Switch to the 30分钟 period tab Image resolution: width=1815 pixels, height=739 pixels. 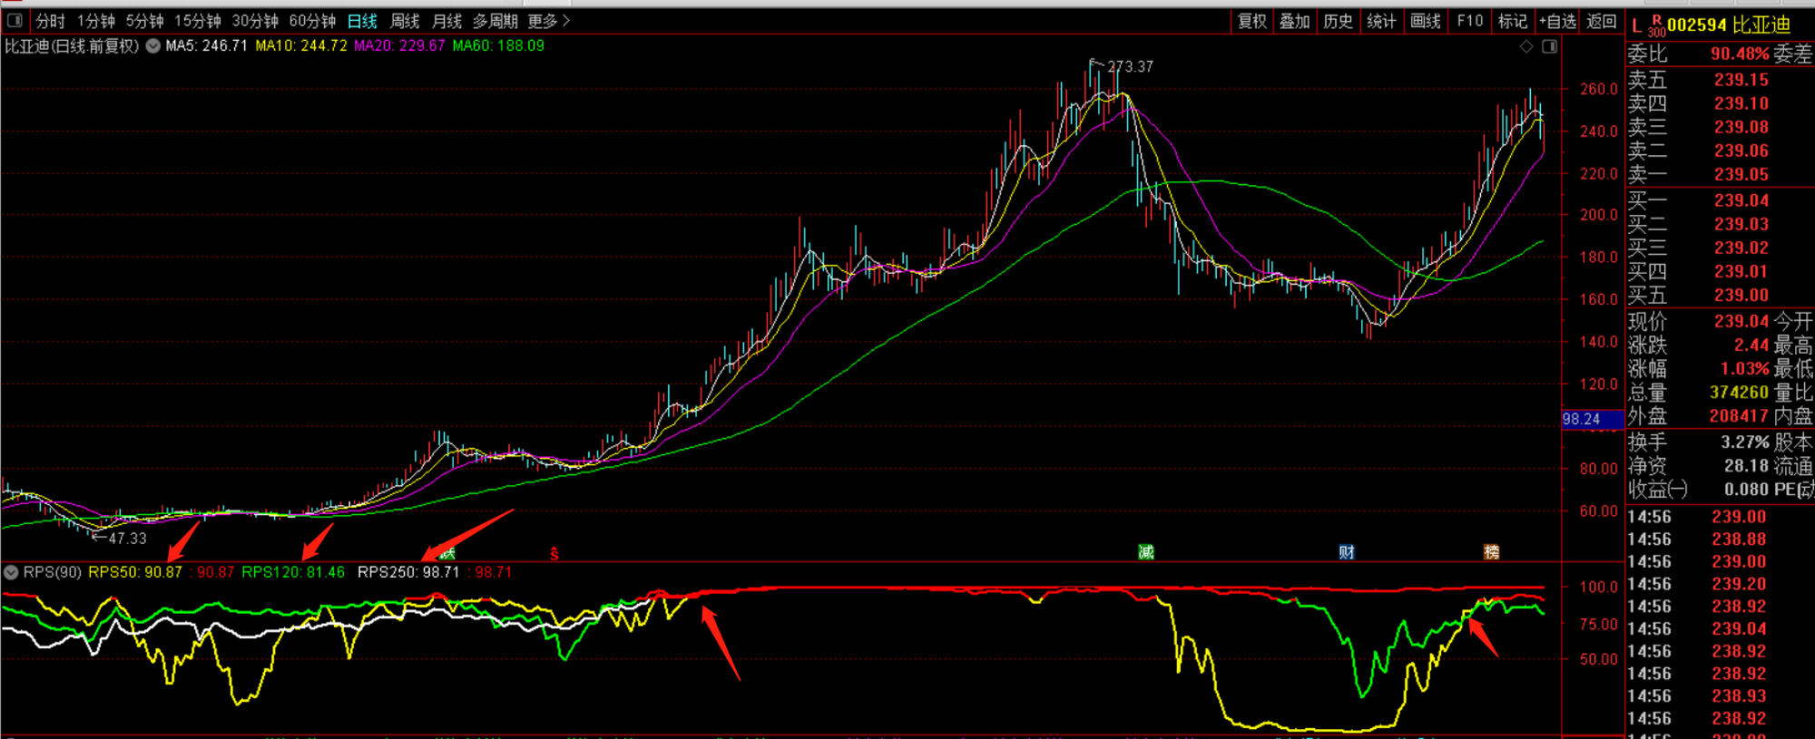click(x=255, y=21)
